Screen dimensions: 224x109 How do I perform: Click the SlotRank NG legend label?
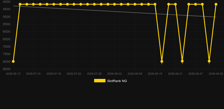117,81
